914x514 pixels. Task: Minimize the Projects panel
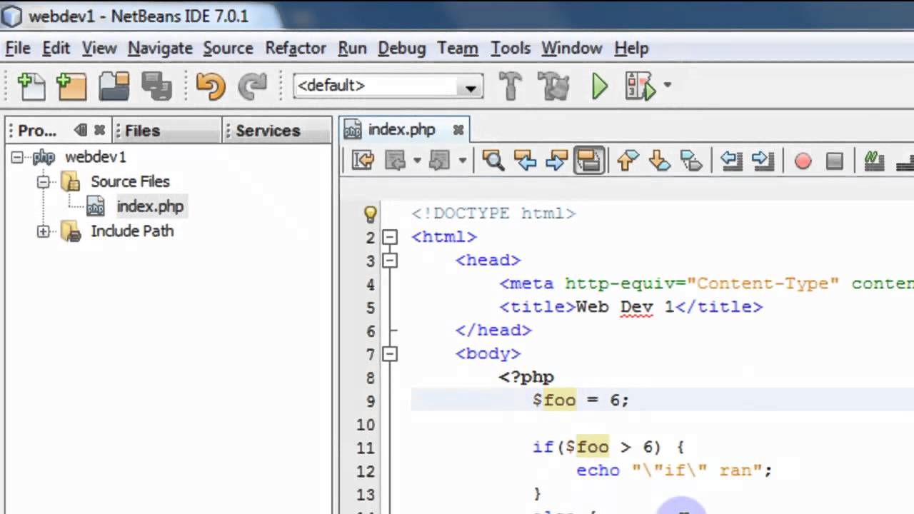[x=81, y=130]
